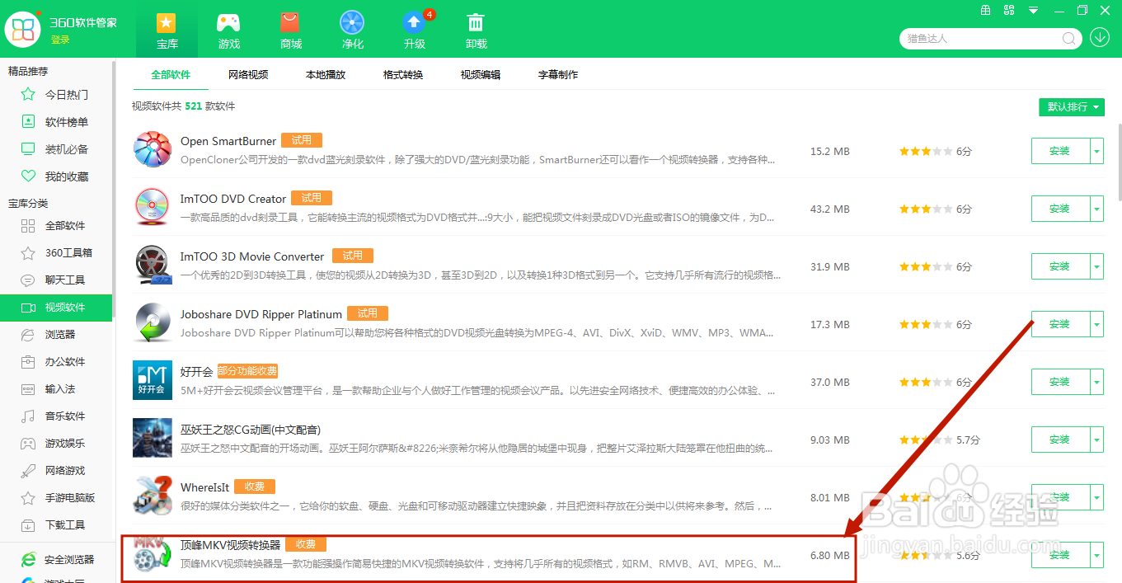Expand install options for Open SmartBurner

1097,151
